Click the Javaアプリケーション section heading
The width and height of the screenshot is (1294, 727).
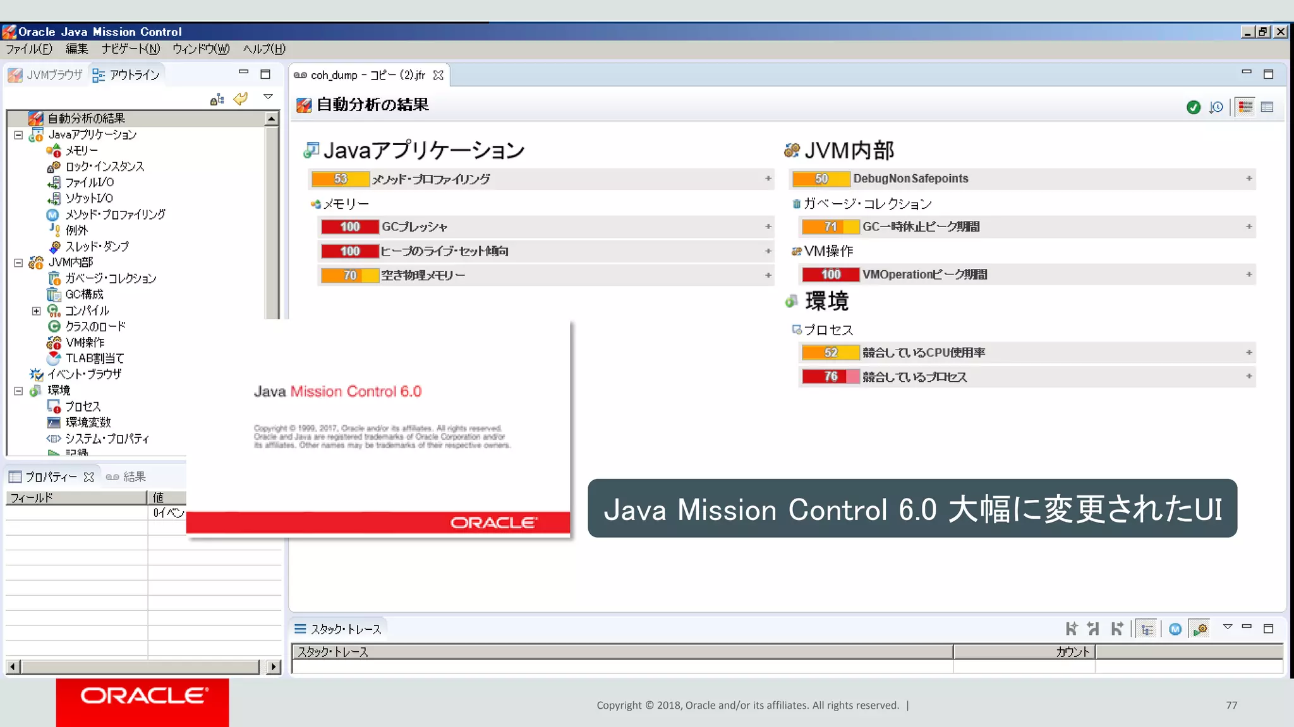point(423,150)
